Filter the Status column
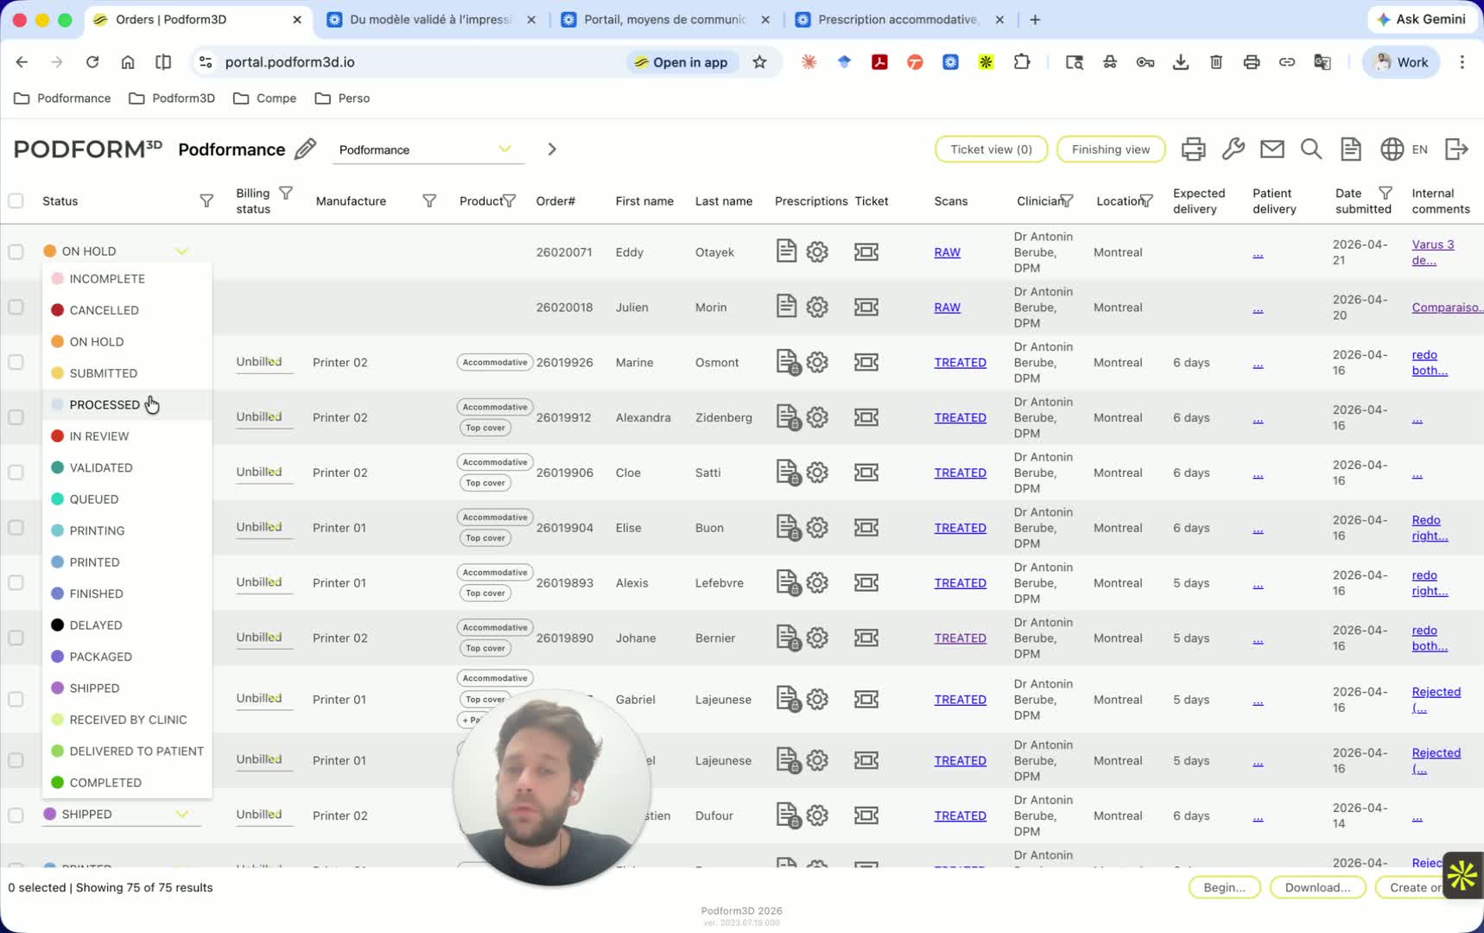Viewport: 1484px width, 933px height. (206, 201)
